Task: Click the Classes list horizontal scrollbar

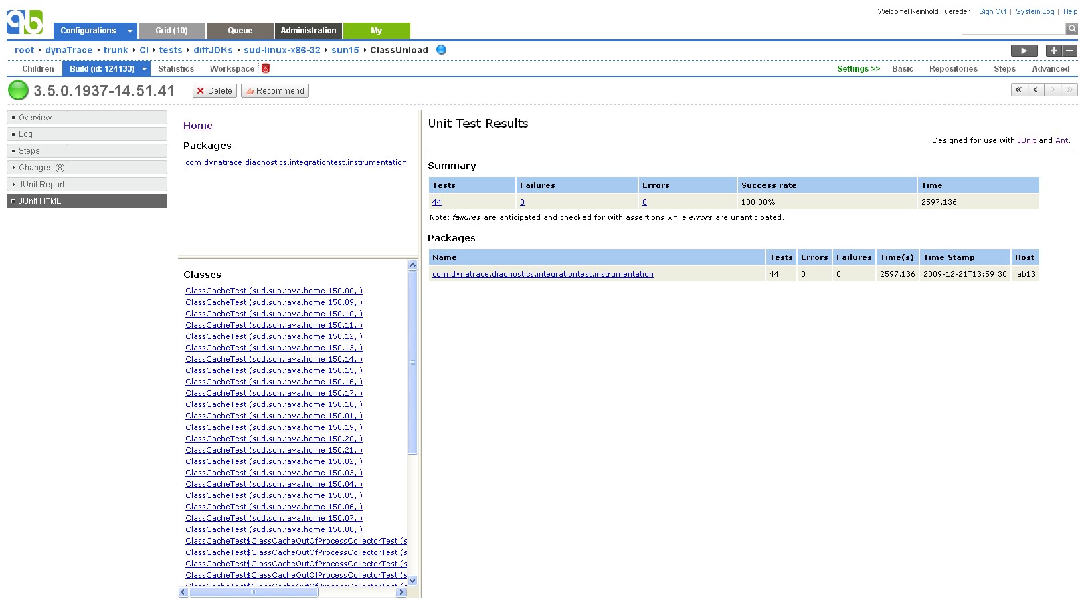Action: pyautogui.click(x=254, y=592)
